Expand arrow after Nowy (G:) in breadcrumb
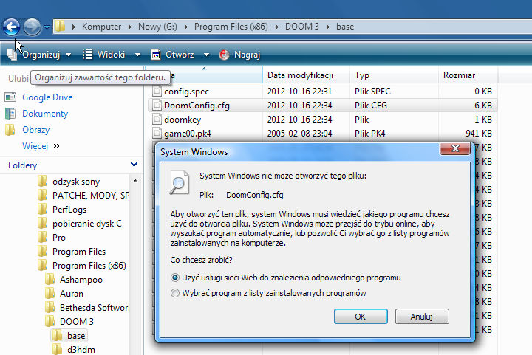The image size is (532, 355). 185,27
